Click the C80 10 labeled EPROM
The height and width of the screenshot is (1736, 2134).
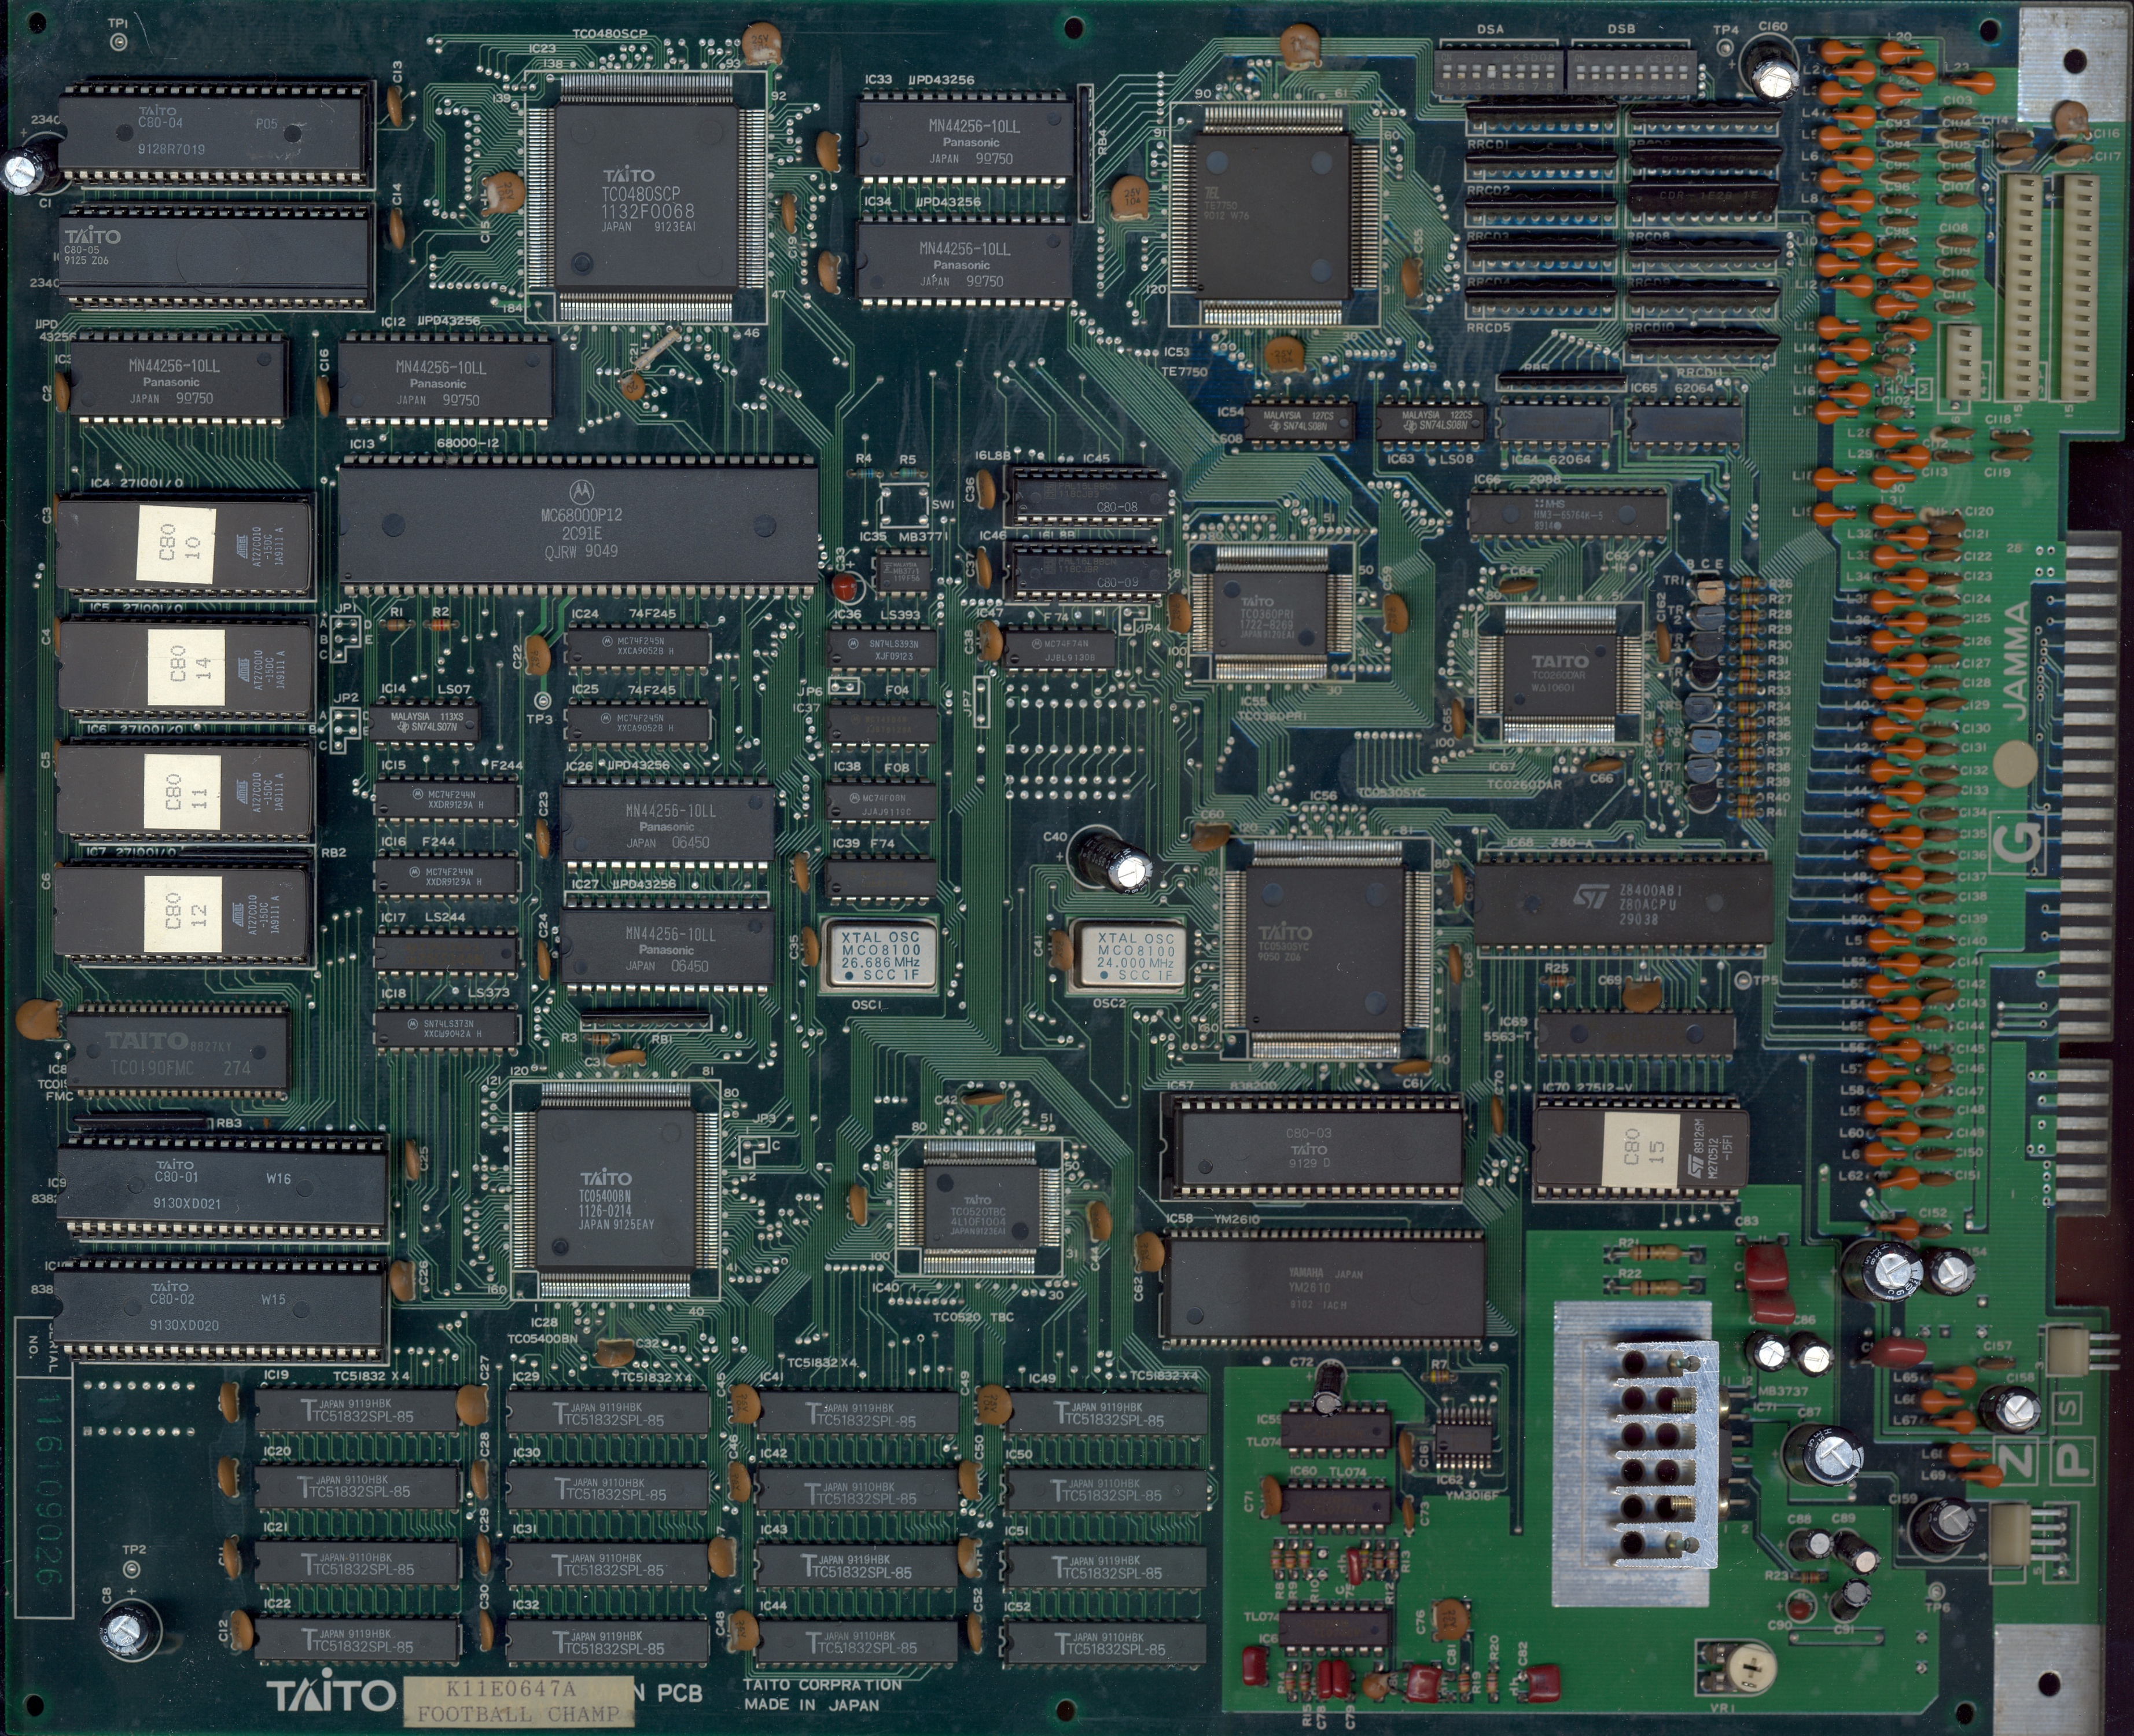[x=184, y=546]
